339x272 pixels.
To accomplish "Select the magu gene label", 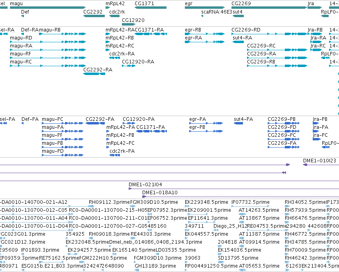I will tap(16, 4).
